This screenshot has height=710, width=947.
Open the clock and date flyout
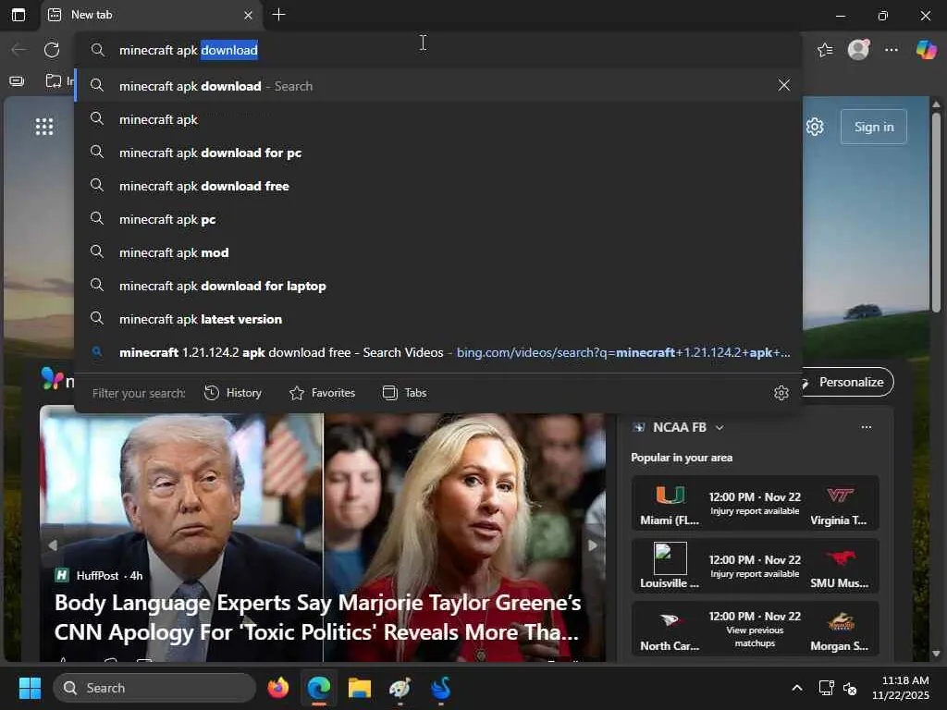pyautogui.click(x=901, y=688)
